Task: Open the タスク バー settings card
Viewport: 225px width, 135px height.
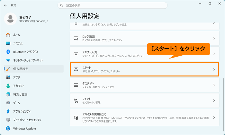Action: pyautogui.click(x=145, y=85)
